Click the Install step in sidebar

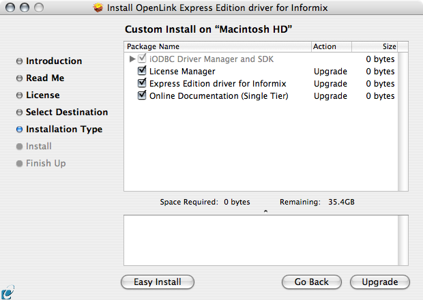point(39,147)
